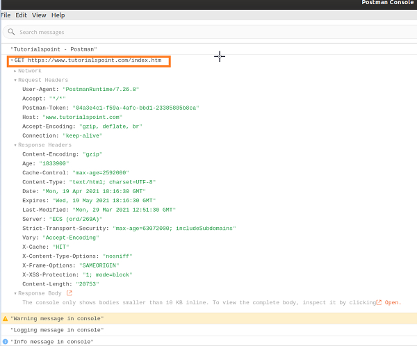417x346 pixels.
Task: Select the User-Agent header row
Action: (x=81, y=90)
